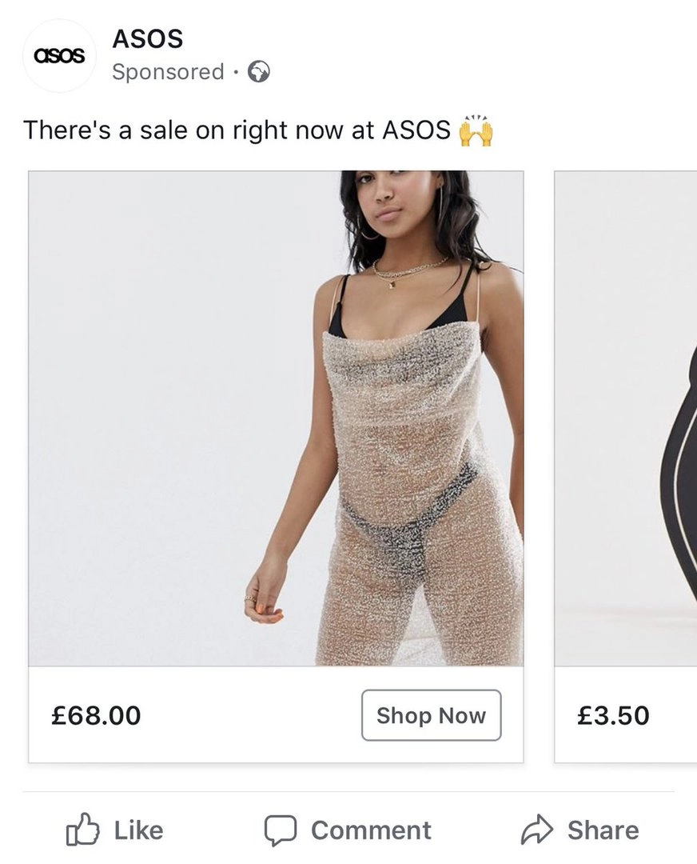Click the Sponsored label
Viewport: 697px width, 864px height.
(168, 72)
